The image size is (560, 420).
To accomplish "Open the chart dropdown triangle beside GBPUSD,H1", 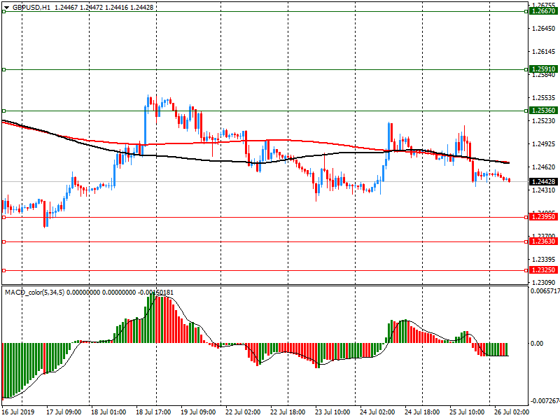I will pyautogui.click(x=6, y=8).
